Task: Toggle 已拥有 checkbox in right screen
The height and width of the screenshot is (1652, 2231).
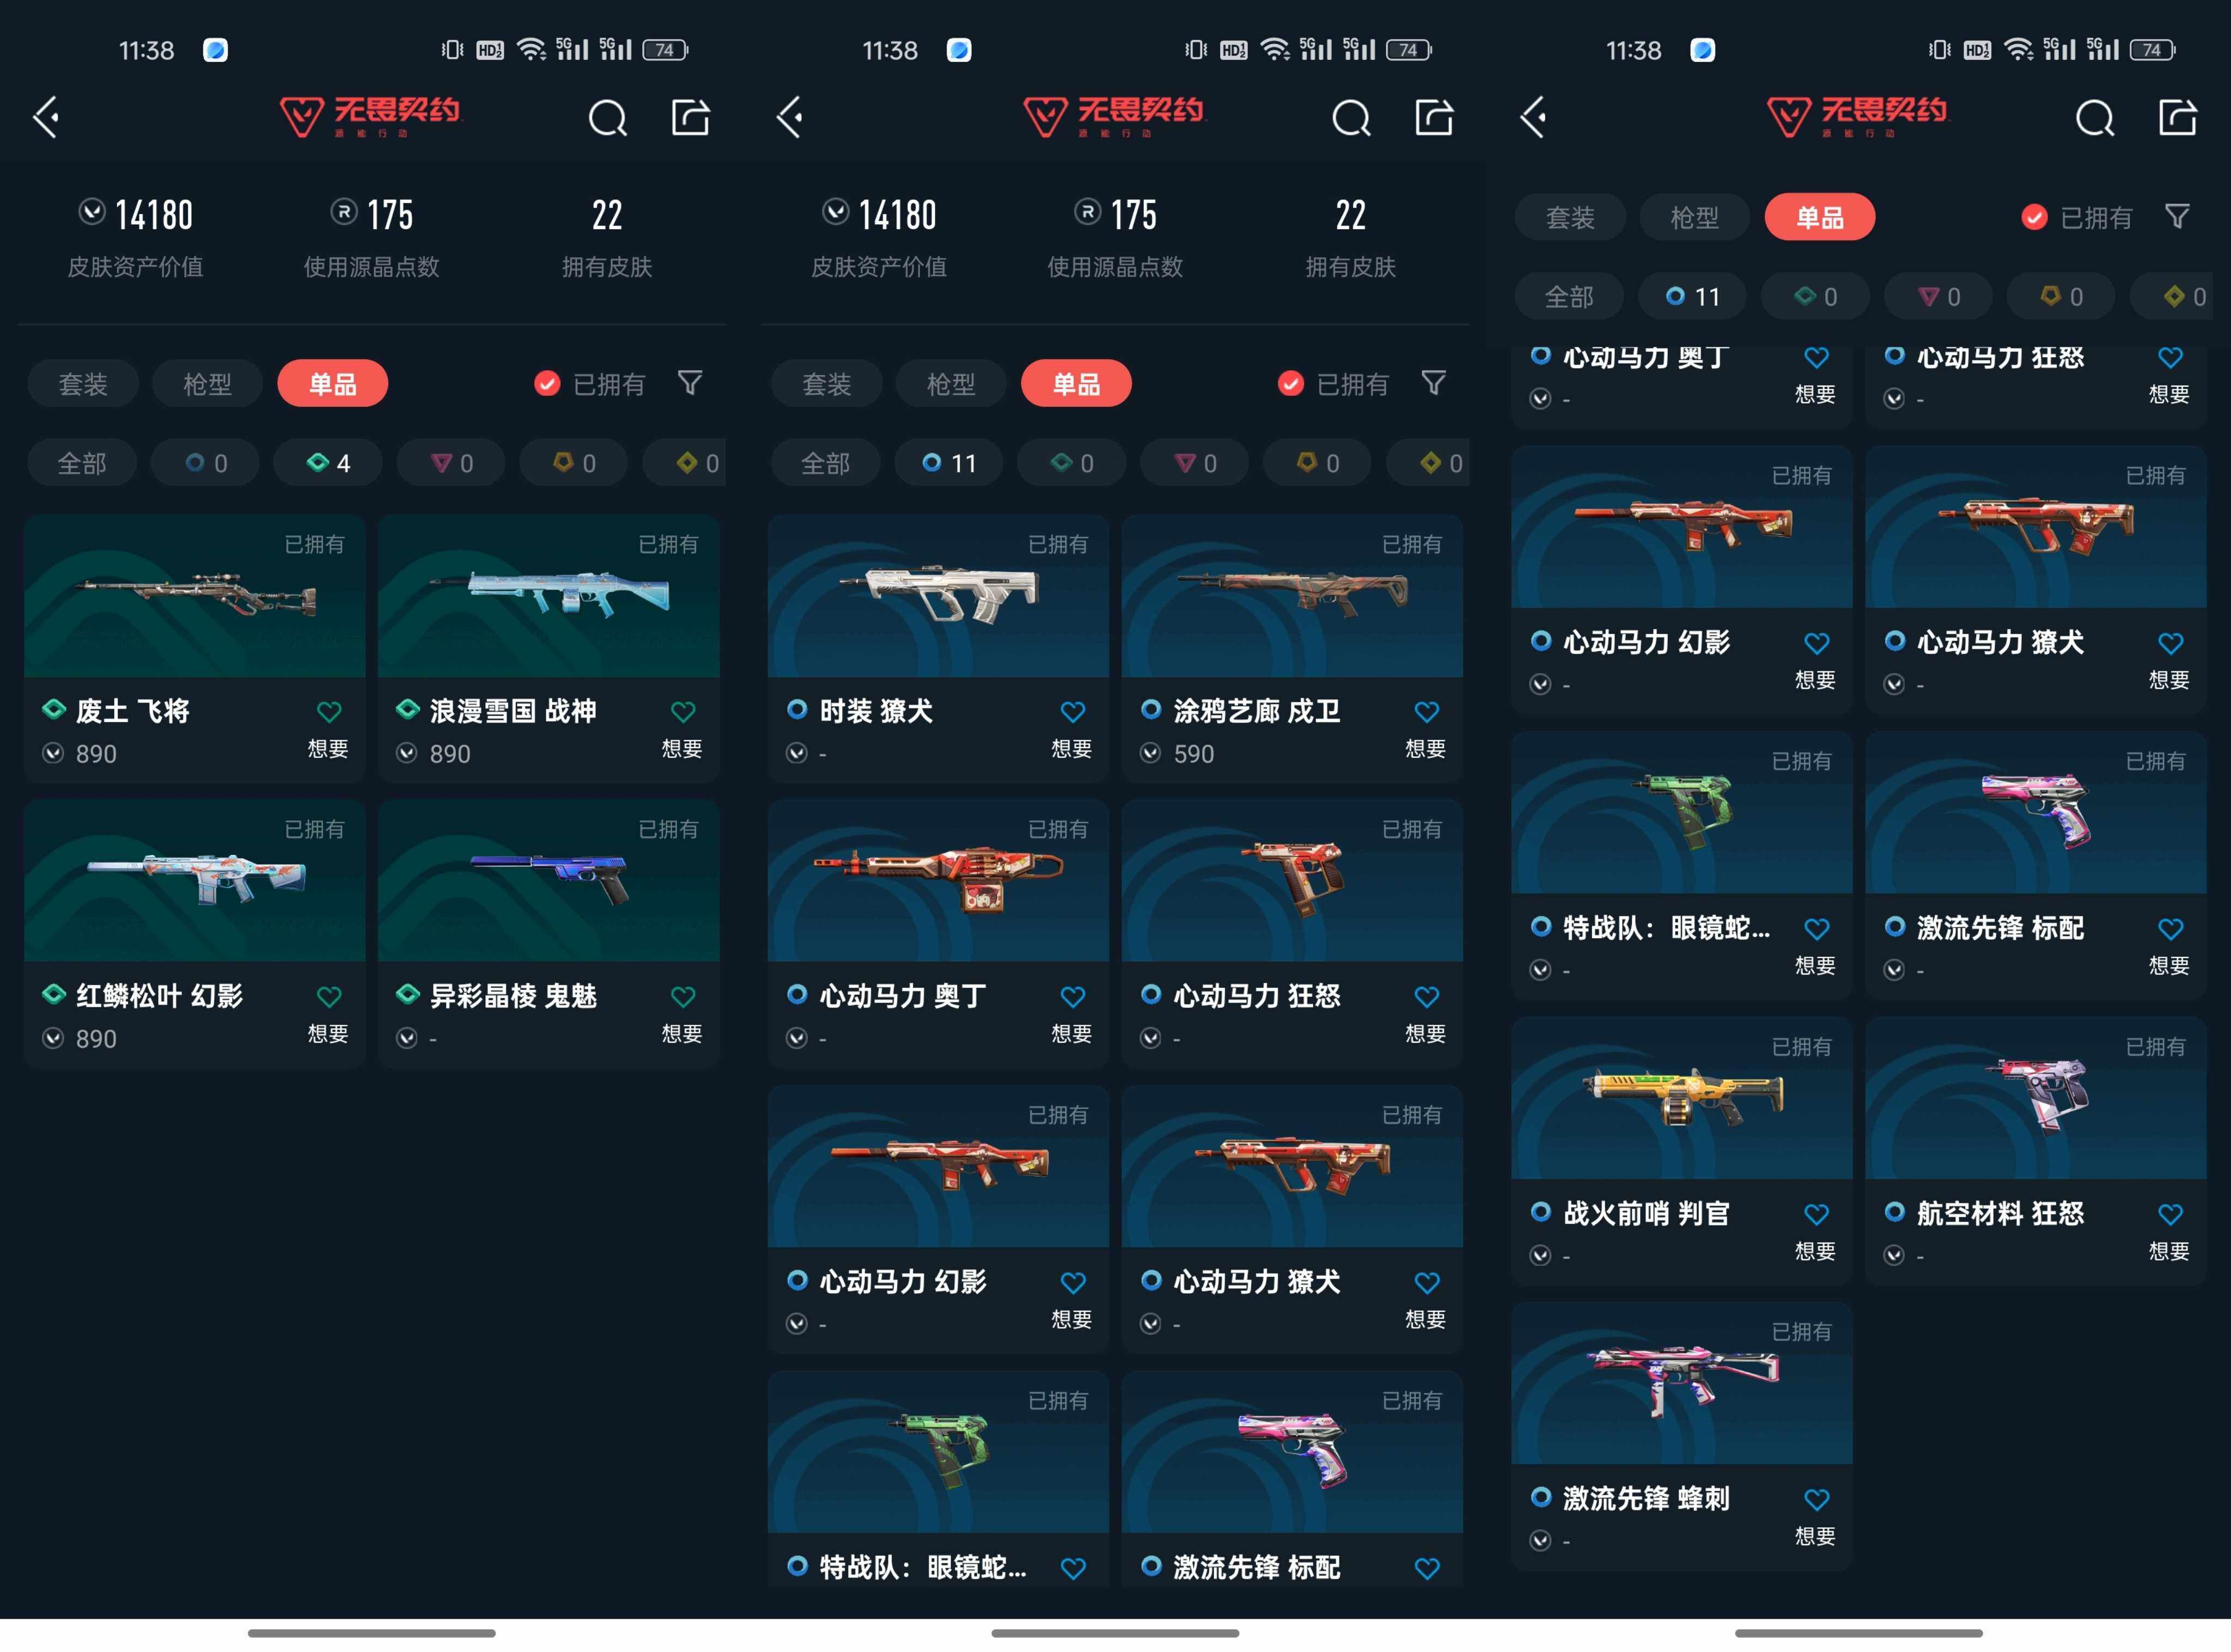Action: [x=2034, y=217]
